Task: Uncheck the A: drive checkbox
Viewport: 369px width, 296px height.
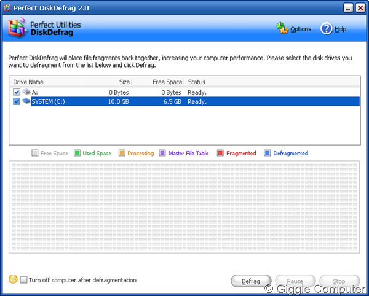Action: 17,92
